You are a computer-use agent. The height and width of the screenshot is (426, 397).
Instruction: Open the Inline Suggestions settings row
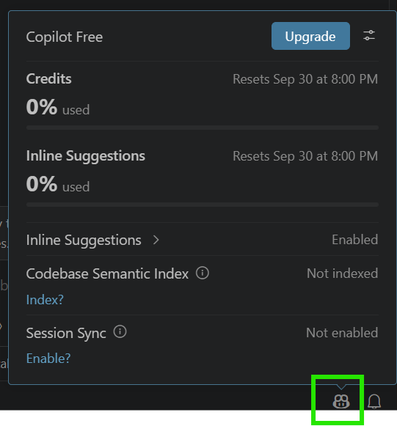pyautogui.click(x=203, y=240)
